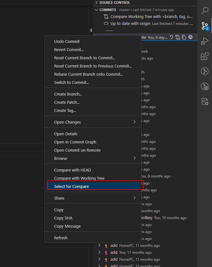
Task: Choose Copy SHA from the context menu
Action: click(93, 218)
